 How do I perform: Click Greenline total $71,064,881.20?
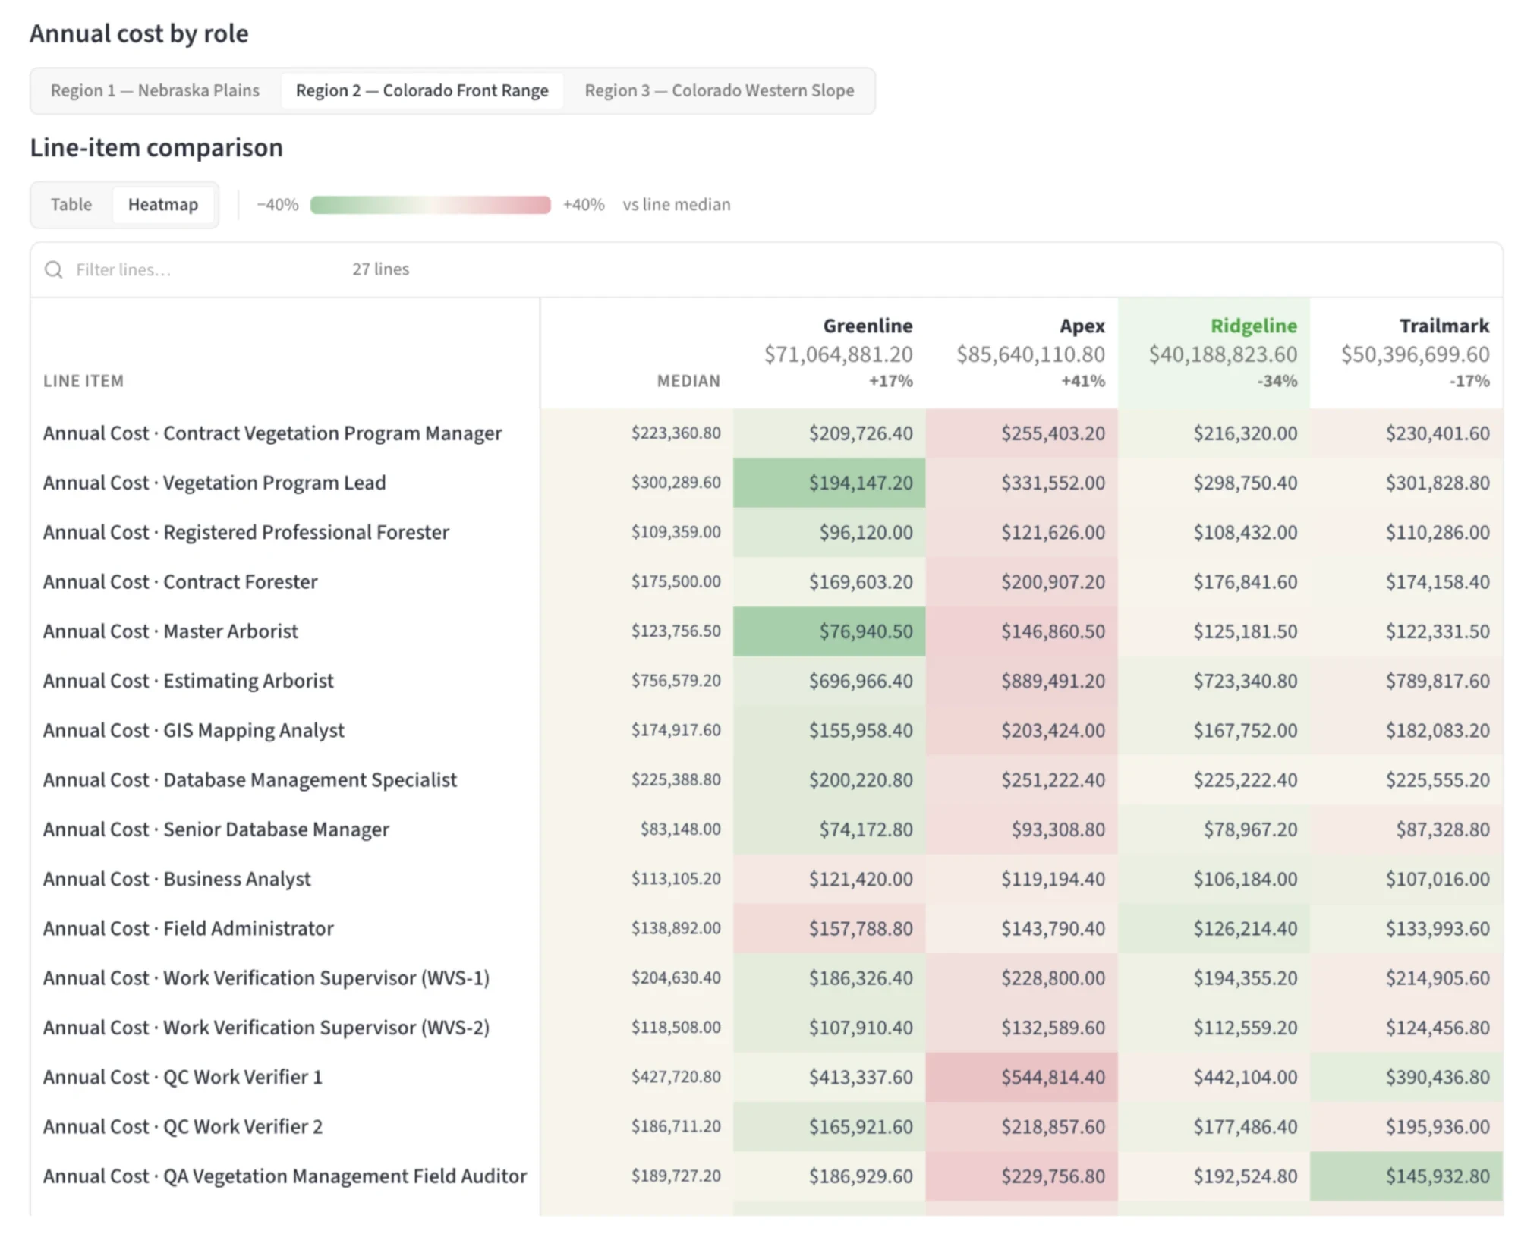pyautogui.click(x=838, y=354)
